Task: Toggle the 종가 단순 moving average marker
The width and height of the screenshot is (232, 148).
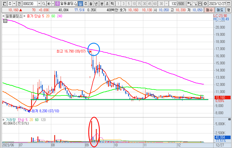Action: click(x=25, y=16)
